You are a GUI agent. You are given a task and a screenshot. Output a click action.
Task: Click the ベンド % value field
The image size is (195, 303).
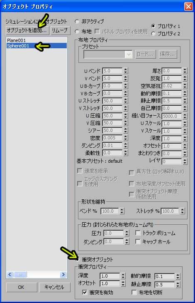110,211
